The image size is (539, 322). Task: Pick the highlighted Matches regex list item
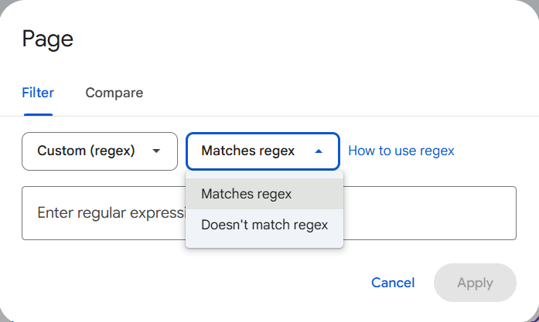247,194
